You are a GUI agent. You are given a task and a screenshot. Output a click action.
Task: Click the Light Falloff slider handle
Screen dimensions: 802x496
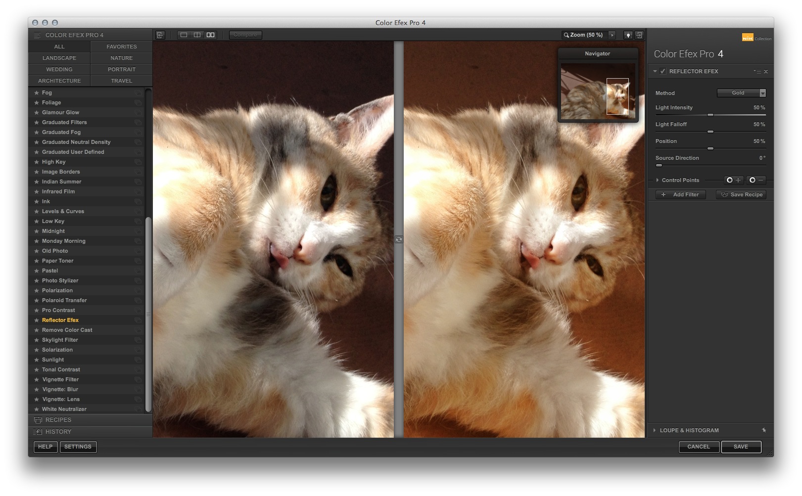click(710, 132)
